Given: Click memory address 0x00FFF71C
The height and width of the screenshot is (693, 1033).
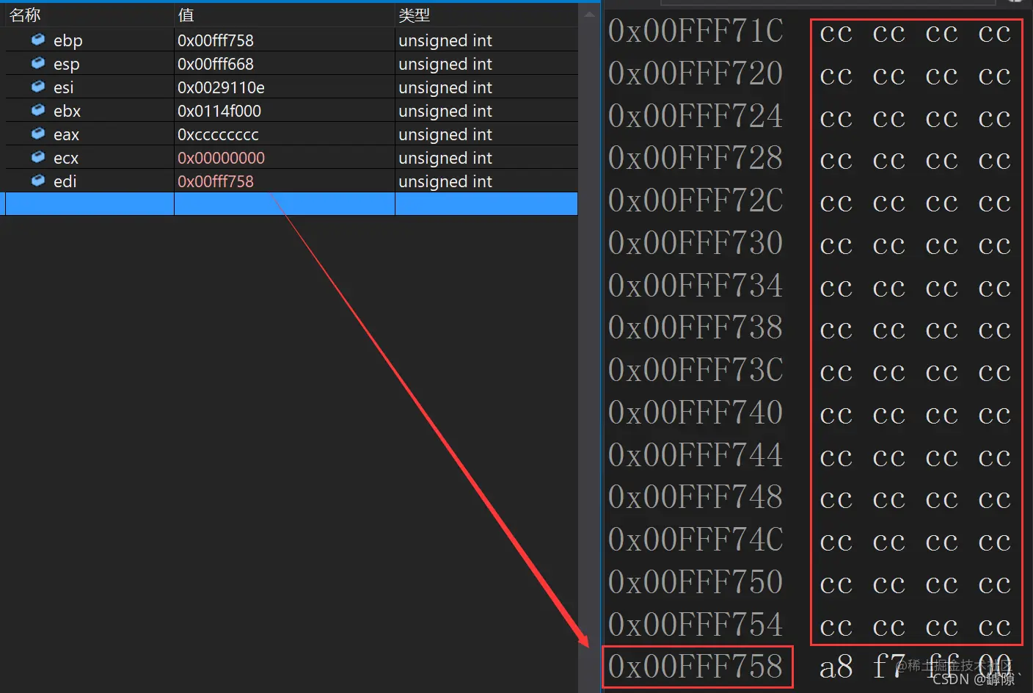Looking at the screenshot, I should (x=696, y=31).
